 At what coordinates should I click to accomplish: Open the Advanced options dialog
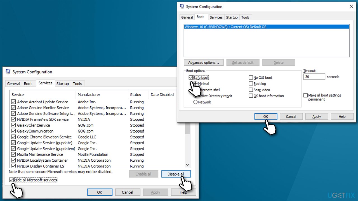[204, 62]
